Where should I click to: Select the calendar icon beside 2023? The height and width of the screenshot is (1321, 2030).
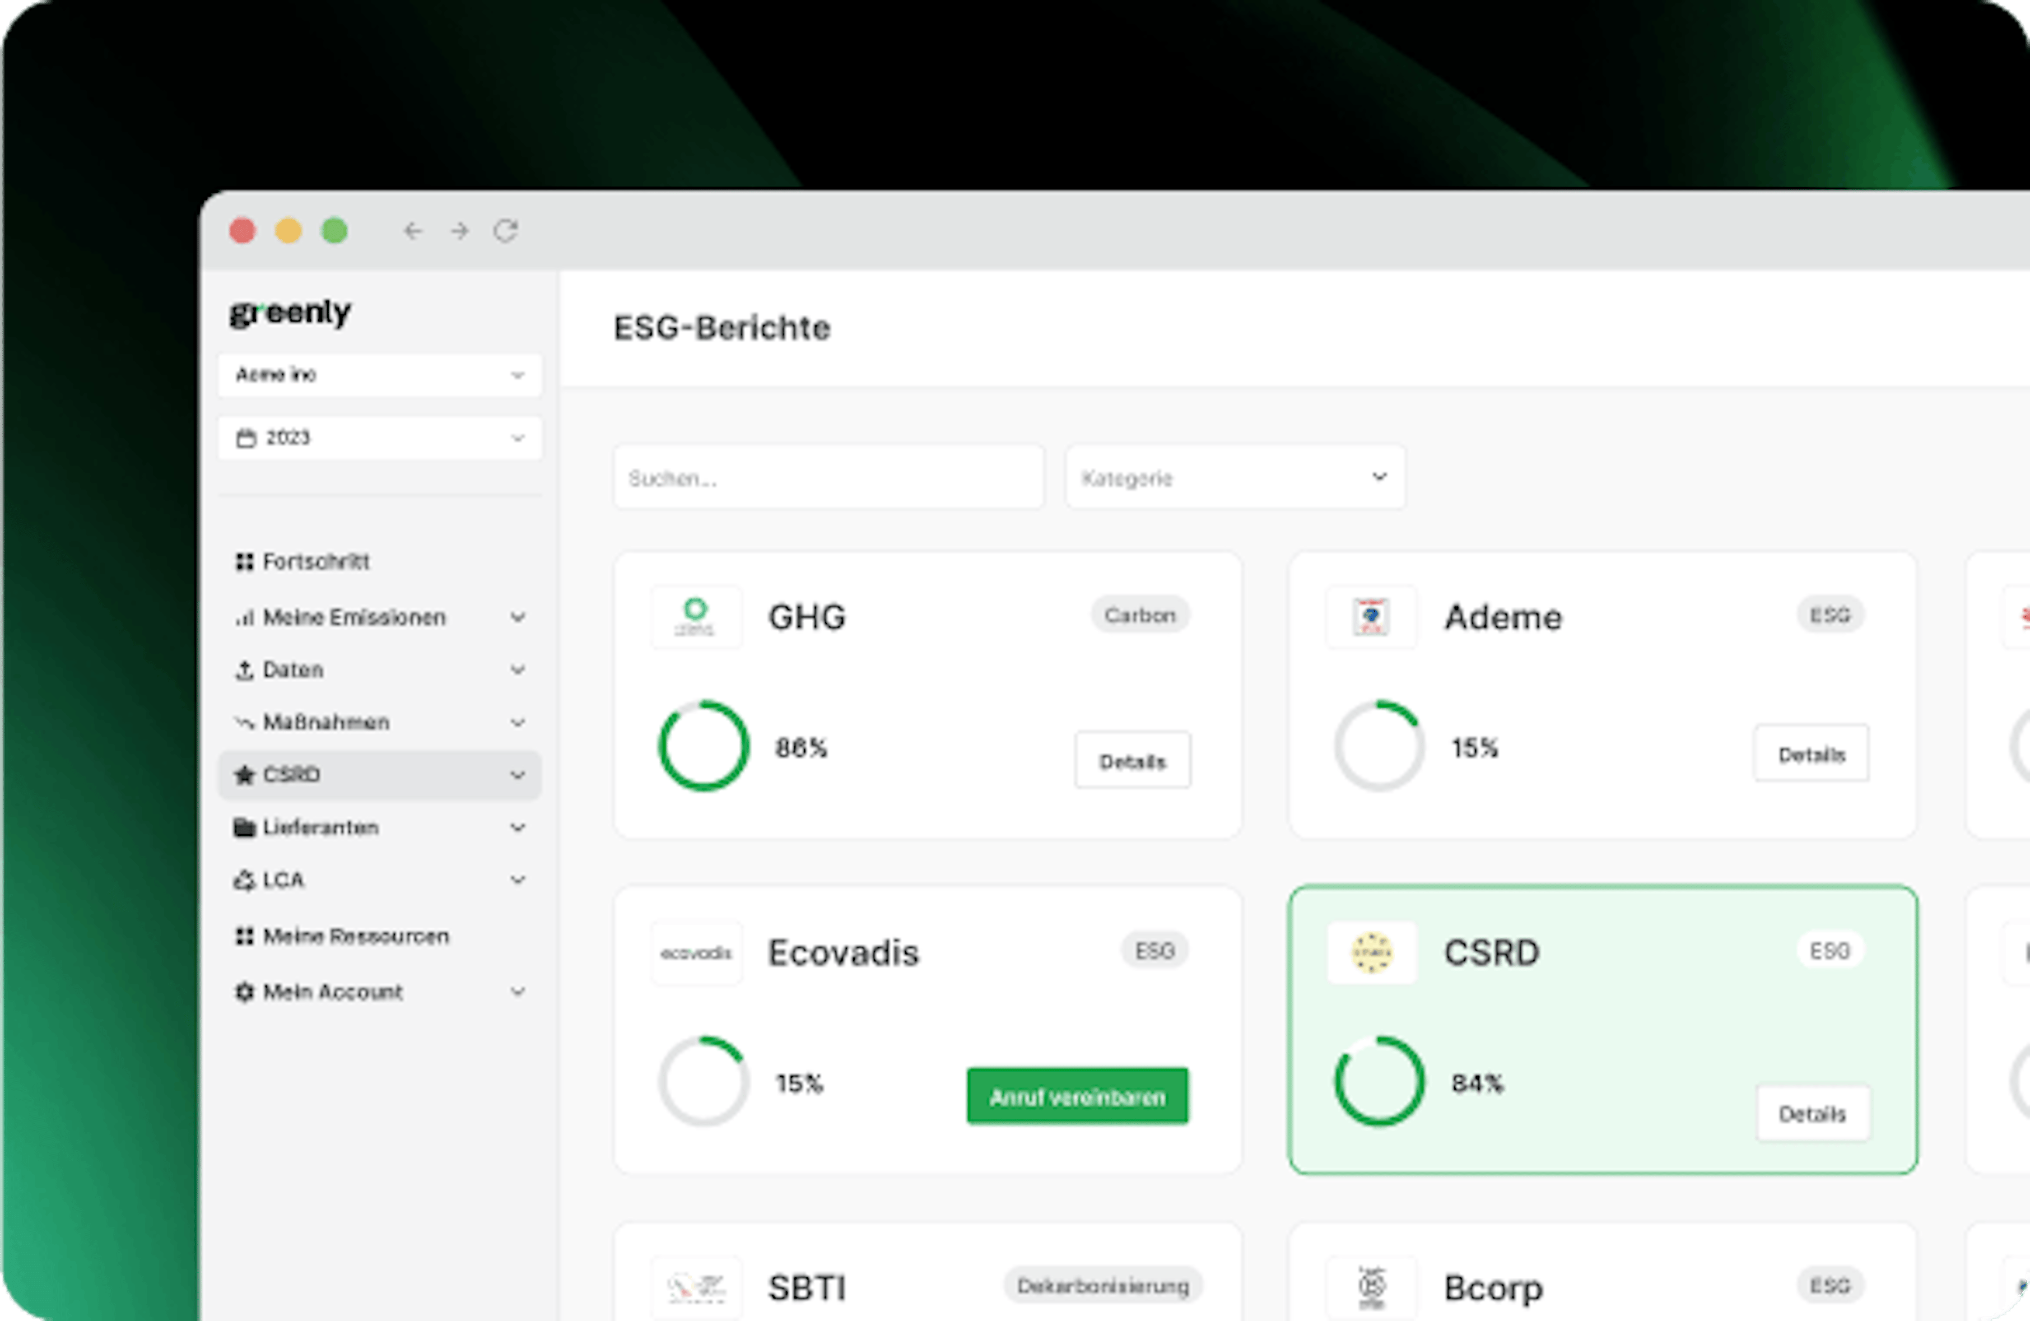pyautogui.click(x=248, y=438)
